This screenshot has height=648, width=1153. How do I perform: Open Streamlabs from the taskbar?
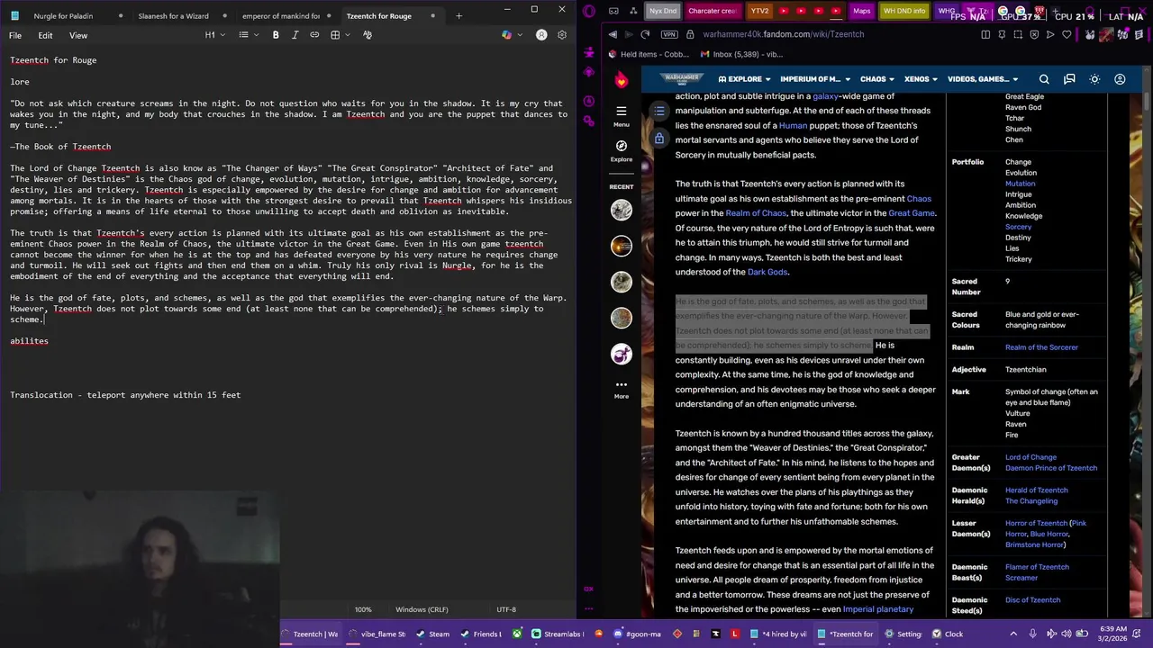[558, 634]
